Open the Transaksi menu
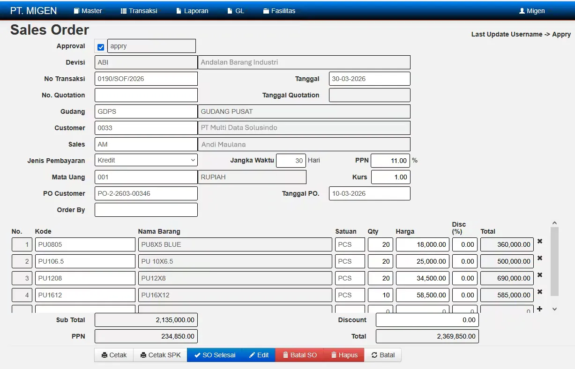575x369 pixels. [139, 11]
